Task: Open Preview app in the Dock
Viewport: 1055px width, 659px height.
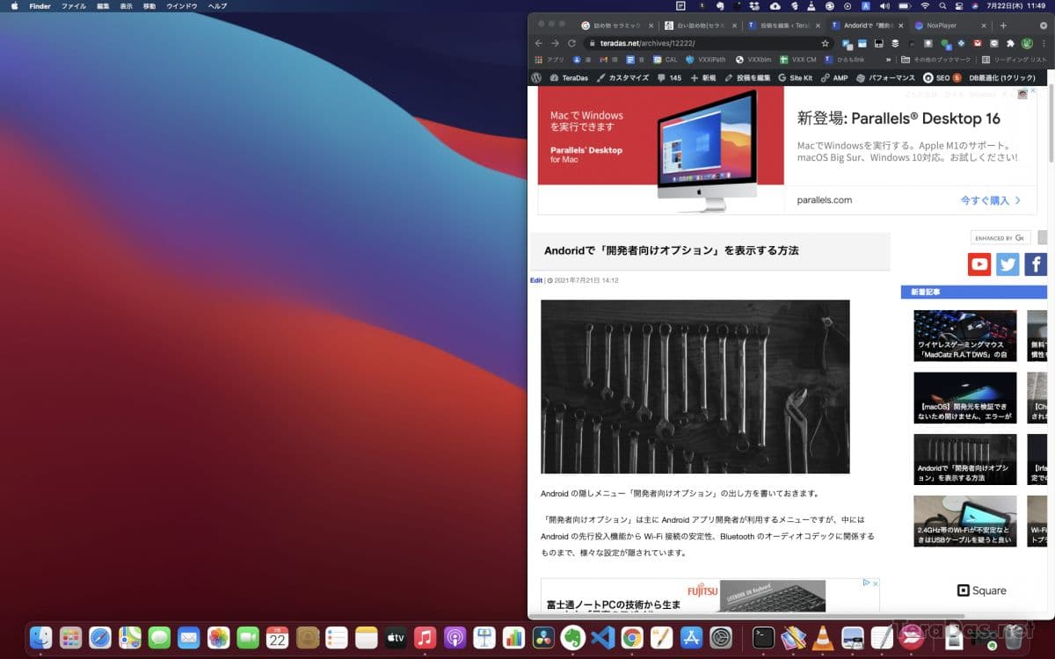Action: coord(852,638)
